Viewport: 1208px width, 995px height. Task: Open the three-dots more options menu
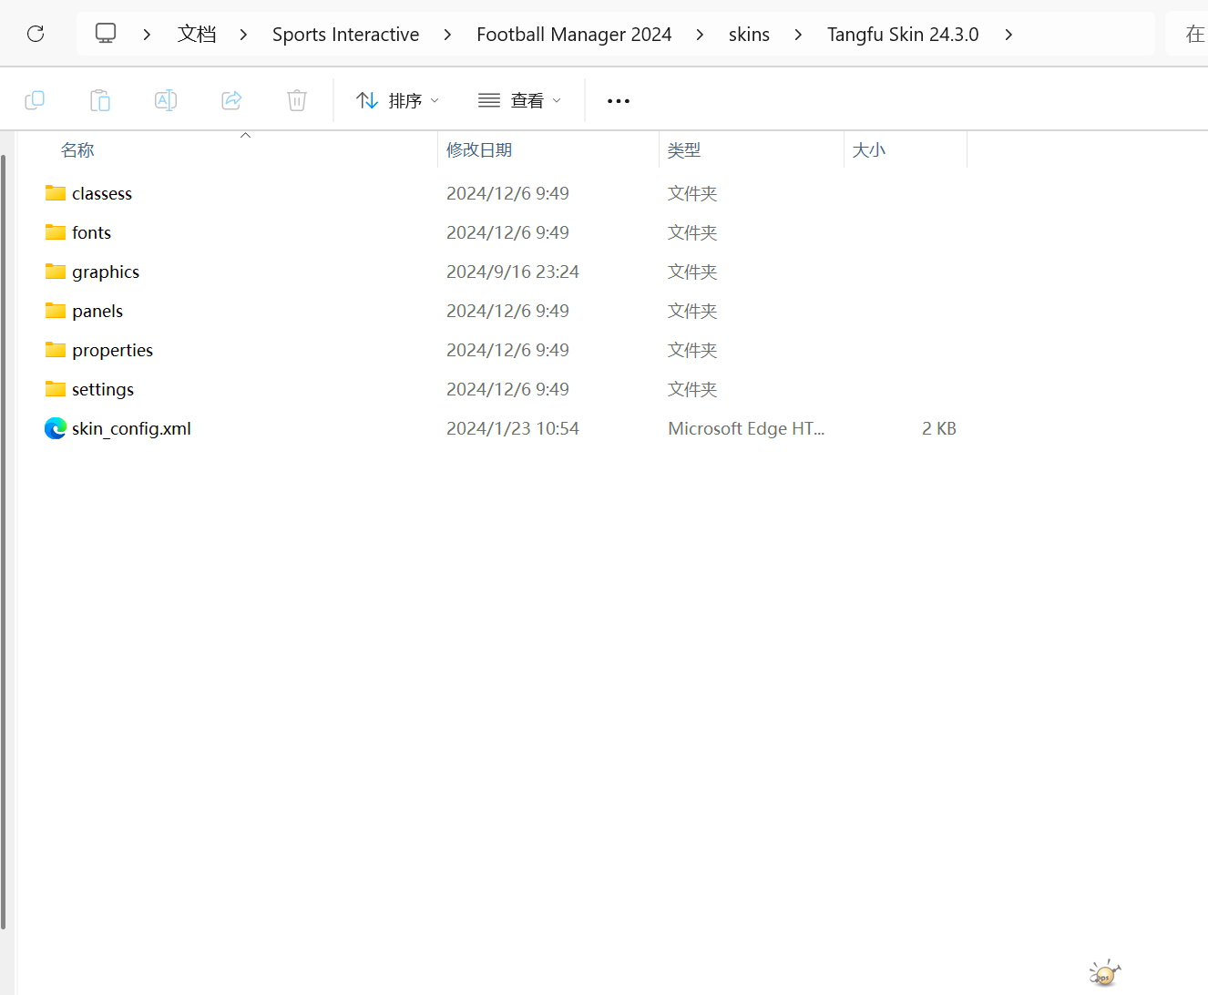pos(619,101)
